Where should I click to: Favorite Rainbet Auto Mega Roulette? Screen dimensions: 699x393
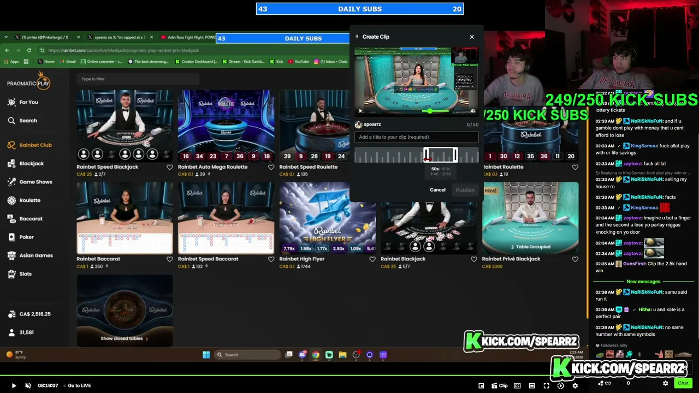pos(271,167)
